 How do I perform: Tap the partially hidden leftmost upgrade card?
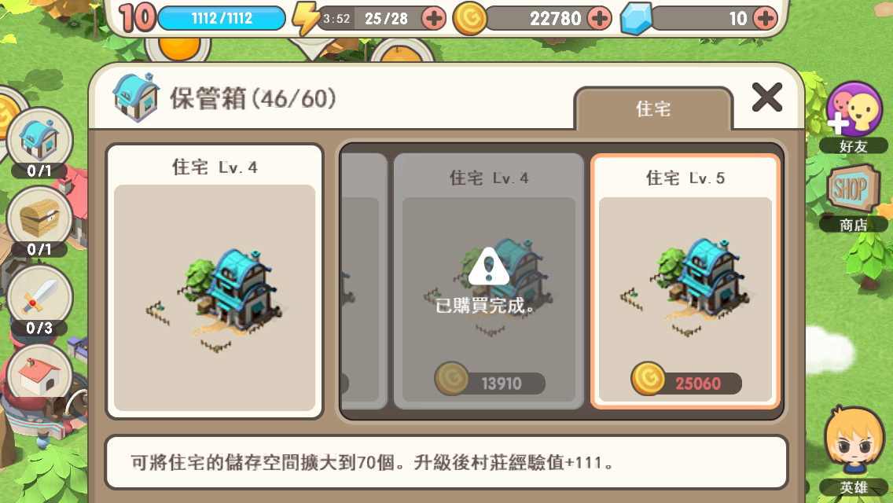point(365,281)
